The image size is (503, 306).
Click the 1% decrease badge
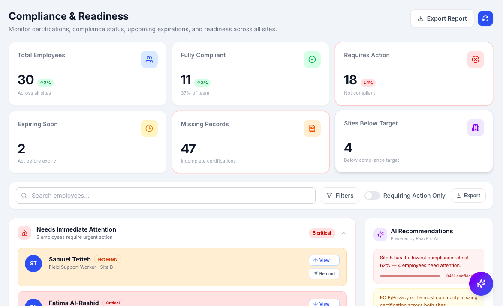368,83
